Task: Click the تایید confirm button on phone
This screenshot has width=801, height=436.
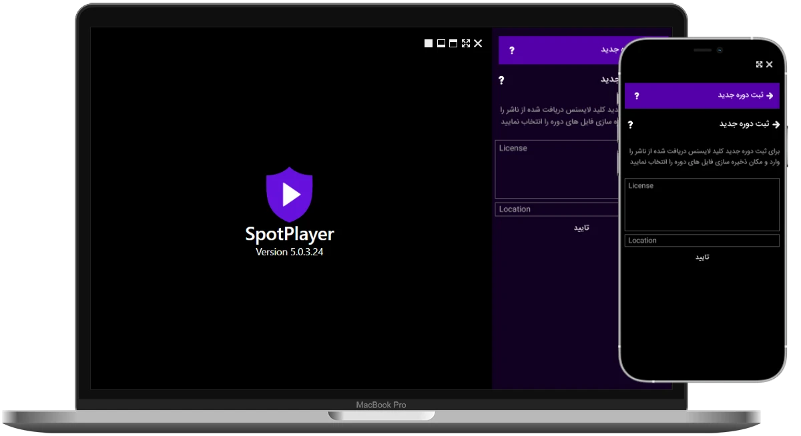Action: [702, 257]
